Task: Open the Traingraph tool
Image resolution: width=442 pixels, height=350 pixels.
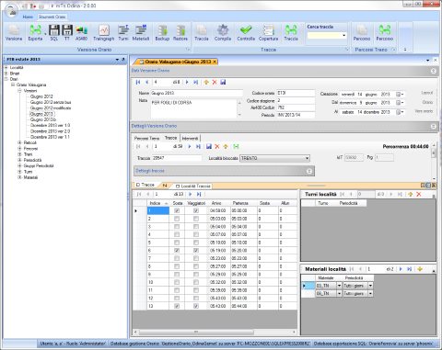Action: 104,33
